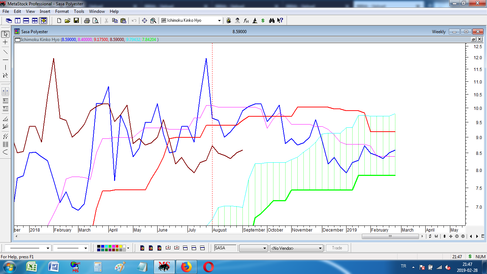The image size is (487, 274).
Task: Open a file with the folder icon
Action: (x=67, y=21)
